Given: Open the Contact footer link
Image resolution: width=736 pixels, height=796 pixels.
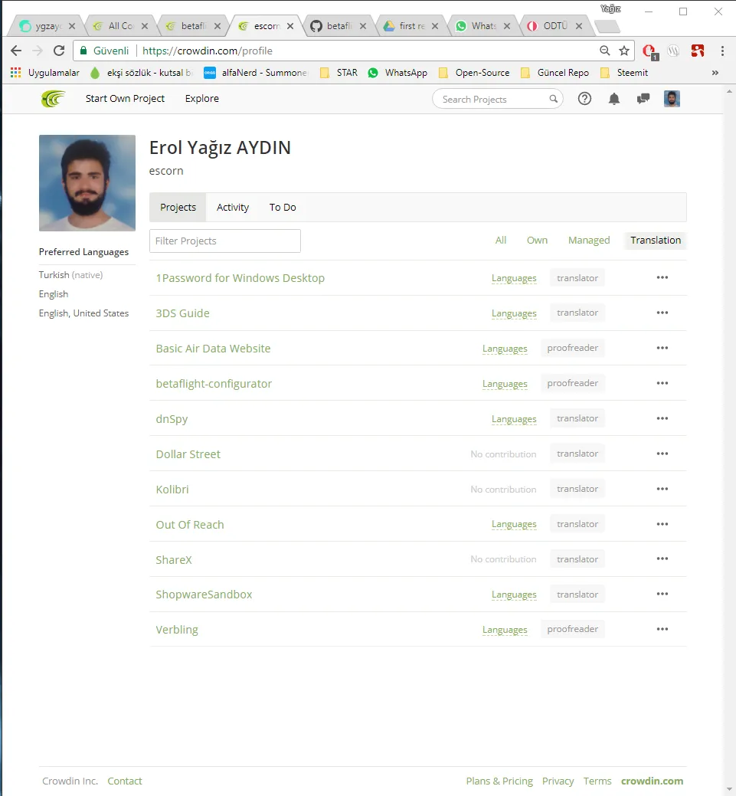Looking at the screenshot, I should click(x=124, y=781).
